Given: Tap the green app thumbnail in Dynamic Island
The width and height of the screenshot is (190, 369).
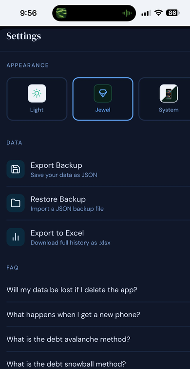Looking at the screenshot, I should point(61,13).
